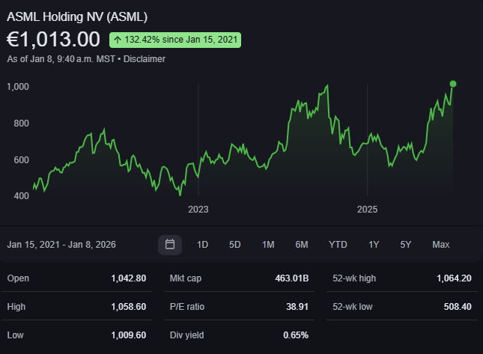Select the 5D time range
The width and height of the screenshot is (483, 354).
234,245
